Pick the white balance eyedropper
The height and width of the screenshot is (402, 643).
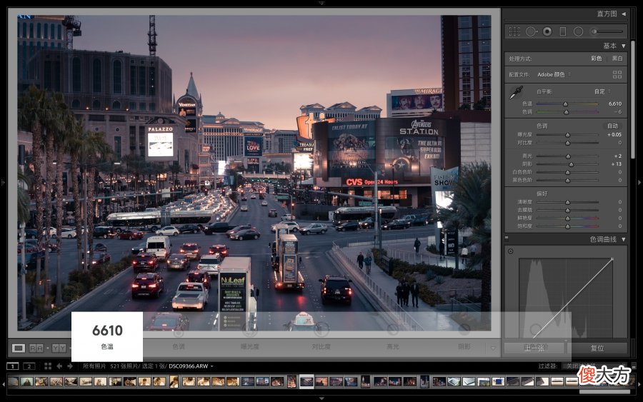(x=516, y=93)
